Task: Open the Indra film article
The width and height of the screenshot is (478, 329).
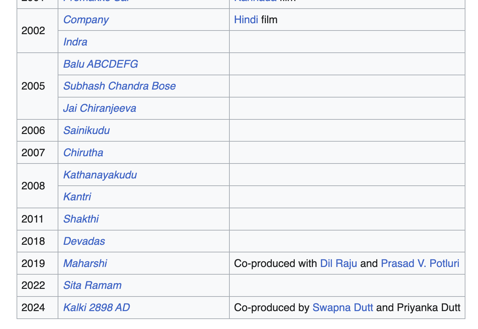Action: (75, 42)
